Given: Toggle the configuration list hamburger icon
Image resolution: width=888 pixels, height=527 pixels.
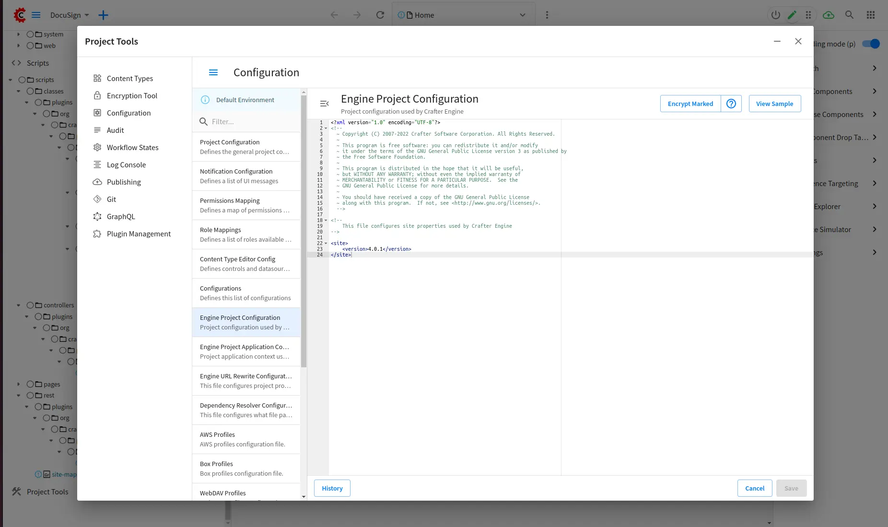Looking at the screenshot, I should (x=213, y=72).
